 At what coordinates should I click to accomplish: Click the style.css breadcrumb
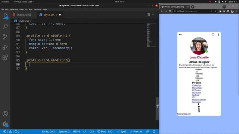24,21
